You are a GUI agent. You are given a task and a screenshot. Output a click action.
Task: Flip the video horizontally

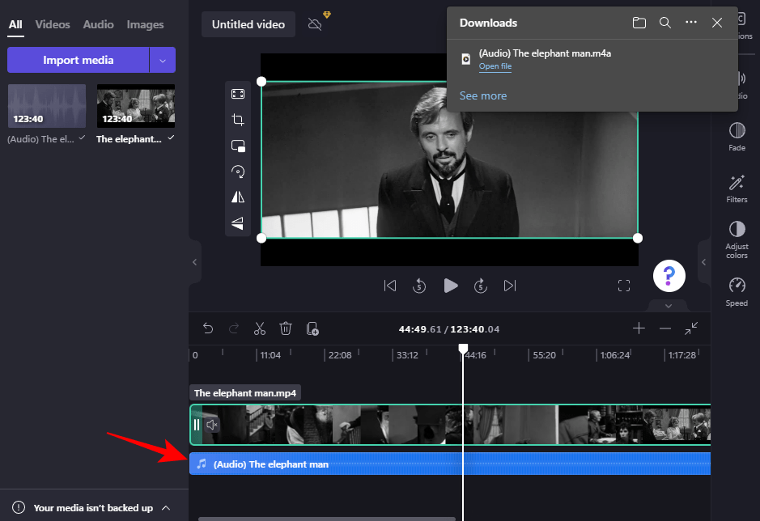click(237, 197)
